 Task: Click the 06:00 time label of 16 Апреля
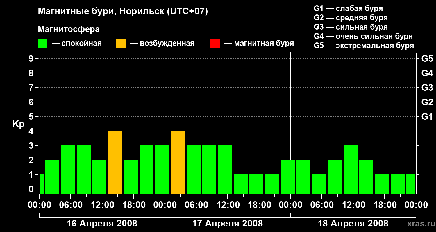[x=71, y=205]
